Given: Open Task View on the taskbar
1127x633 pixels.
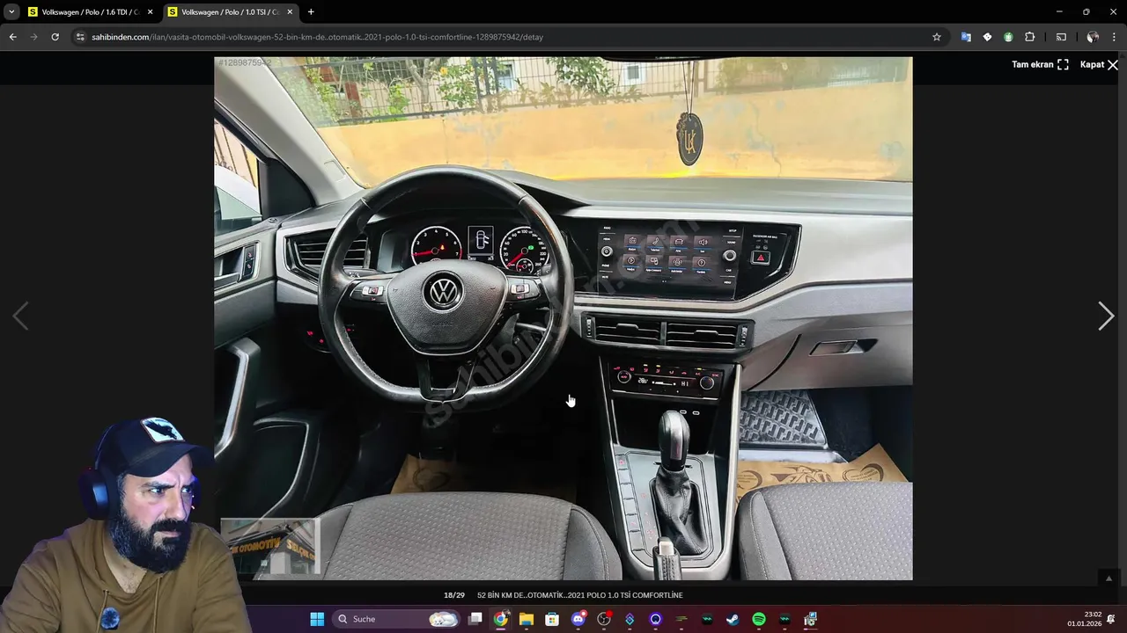Looking at the screenshot, I should pos(475,619).
